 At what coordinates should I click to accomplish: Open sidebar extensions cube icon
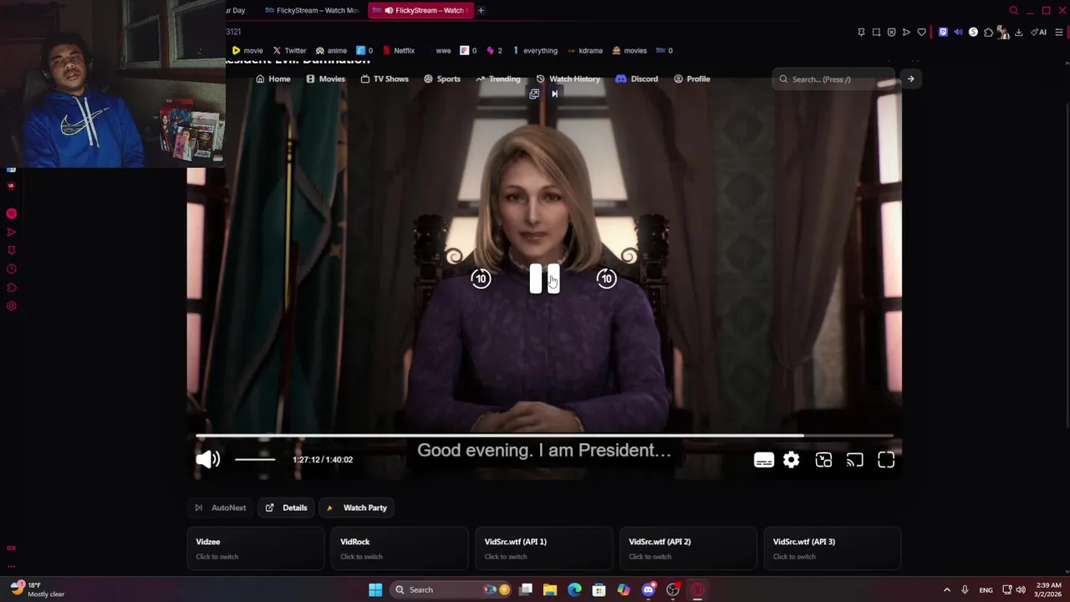point(11,287)
